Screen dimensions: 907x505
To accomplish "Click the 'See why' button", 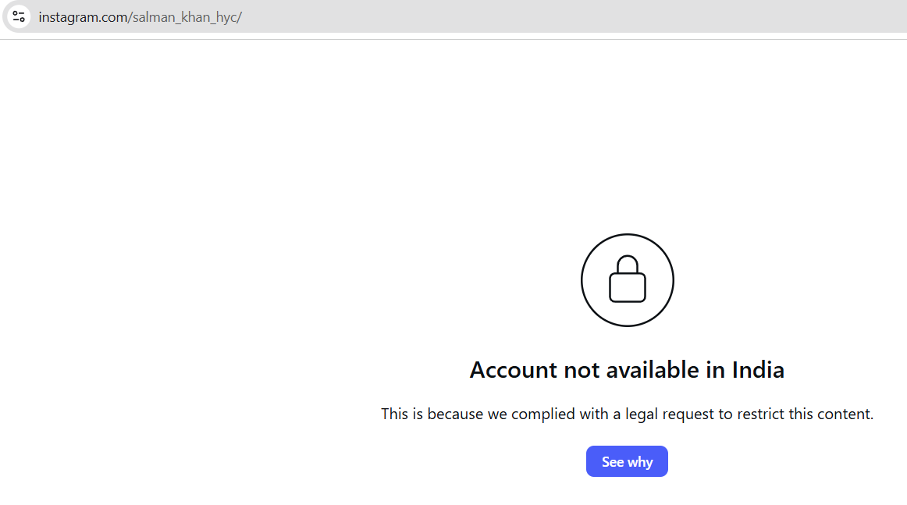I will (x=627, y=461).
